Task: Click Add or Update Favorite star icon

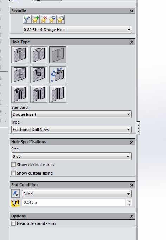Action: tap(35, 19)
